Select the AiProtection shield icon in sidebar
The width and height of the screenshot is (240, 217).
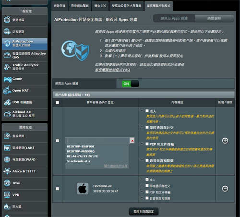tap(7, 43)
